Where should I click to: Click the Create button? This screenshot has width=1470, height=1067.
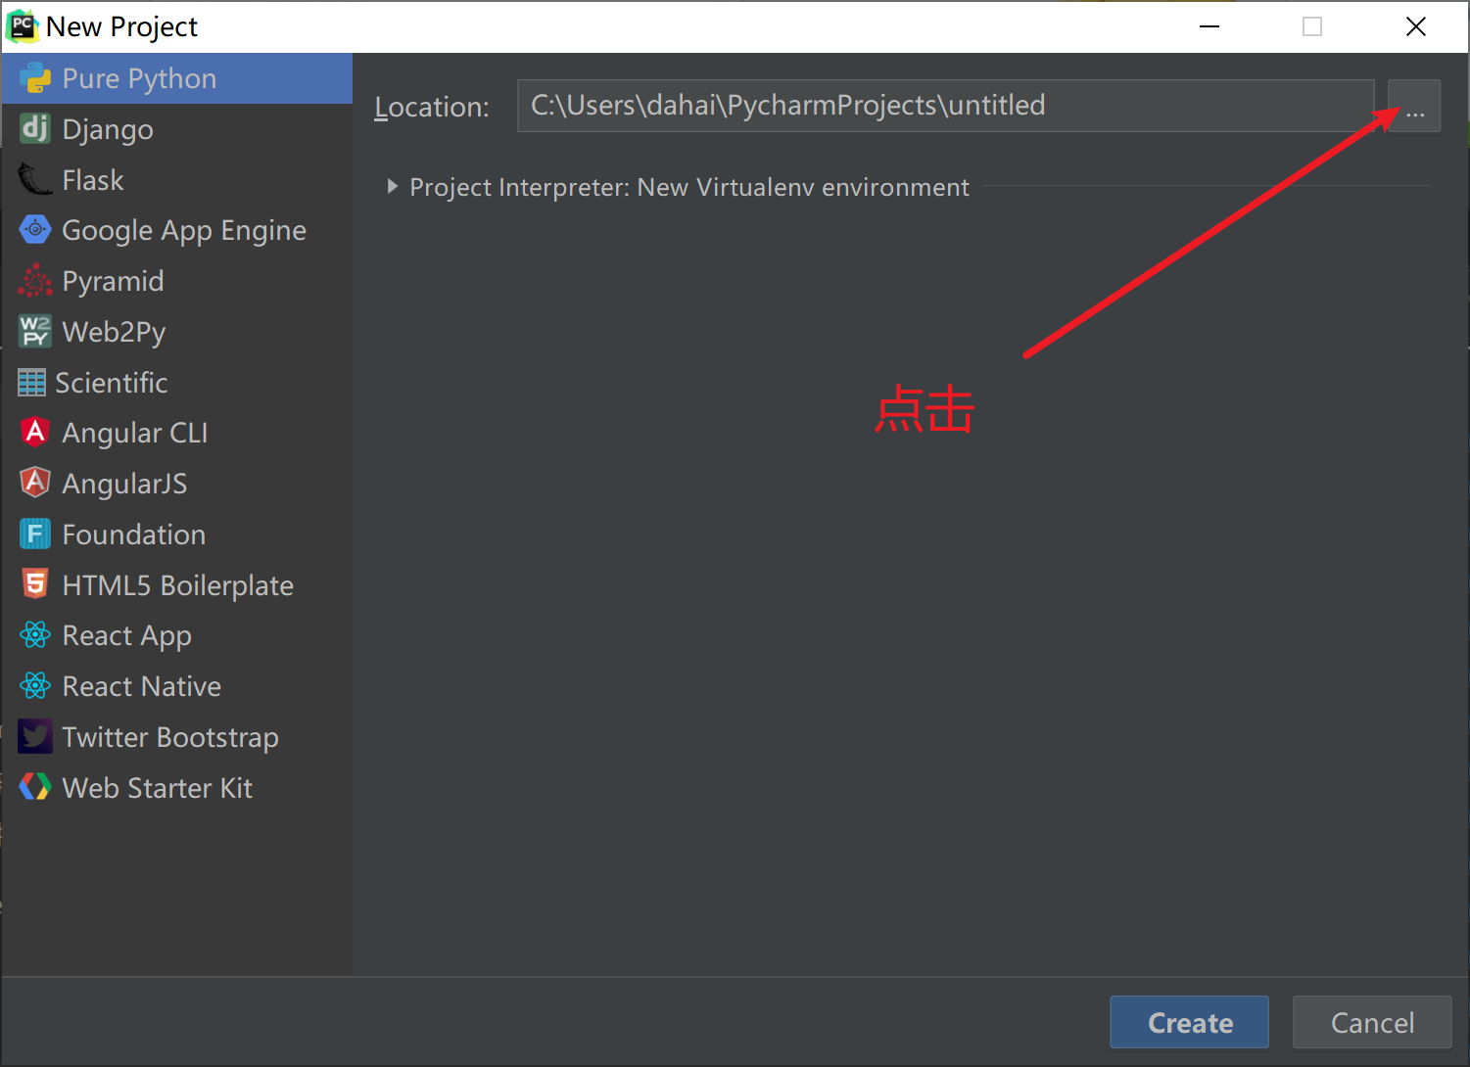(1190, 1022)
